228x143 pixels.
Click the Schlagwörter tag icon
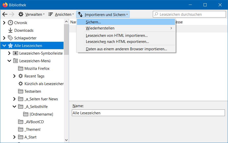pos(10,38)
